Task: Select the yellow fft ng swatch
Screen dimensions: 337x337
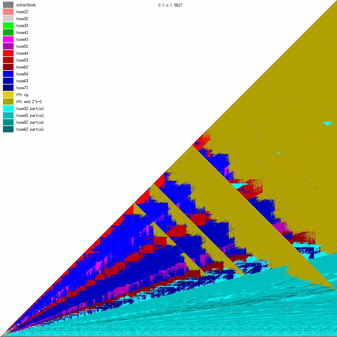Action: (x=8, y=94)
